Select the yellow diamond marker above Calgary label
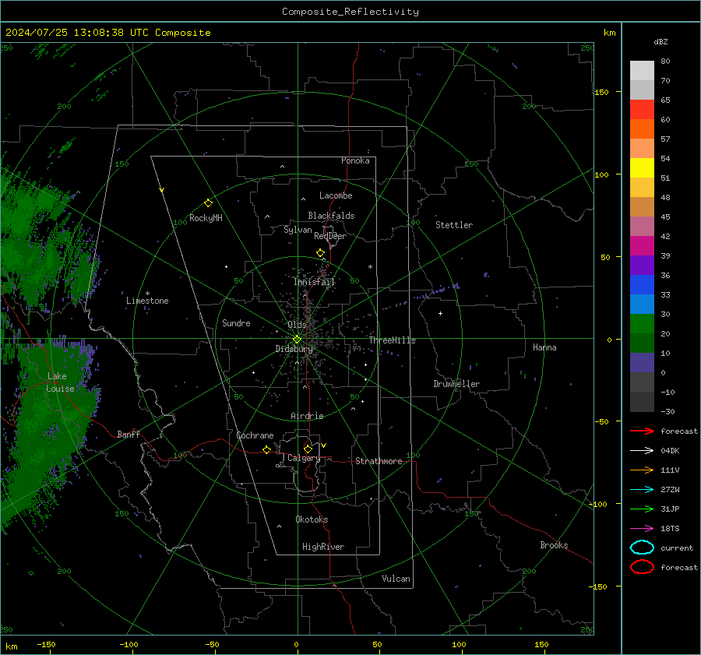701x655 pixels. [x=308, y=449]
